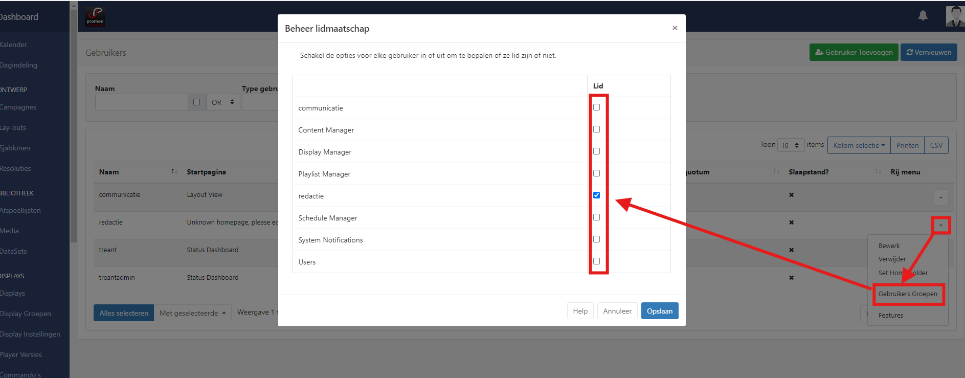Open the user profile avatar

(955, 16)
